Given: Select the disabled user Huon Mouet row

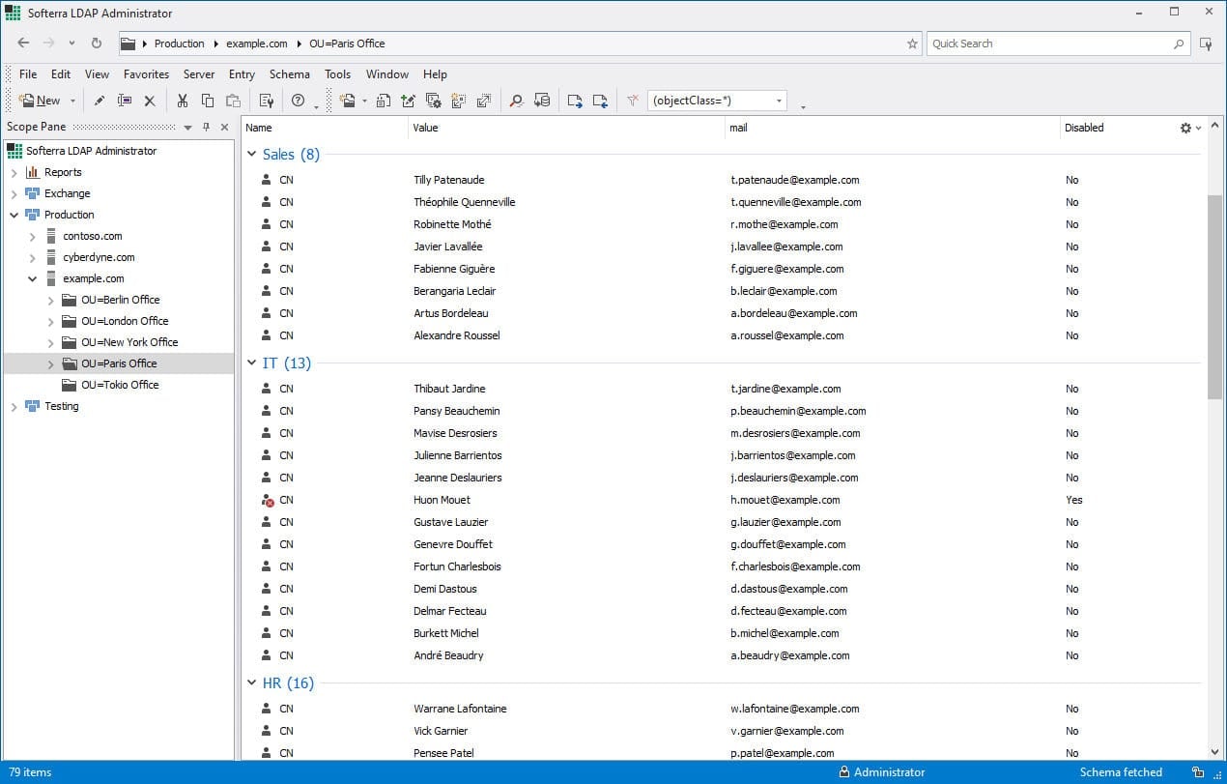Looking at the screenshot, I should pos(723,500).
